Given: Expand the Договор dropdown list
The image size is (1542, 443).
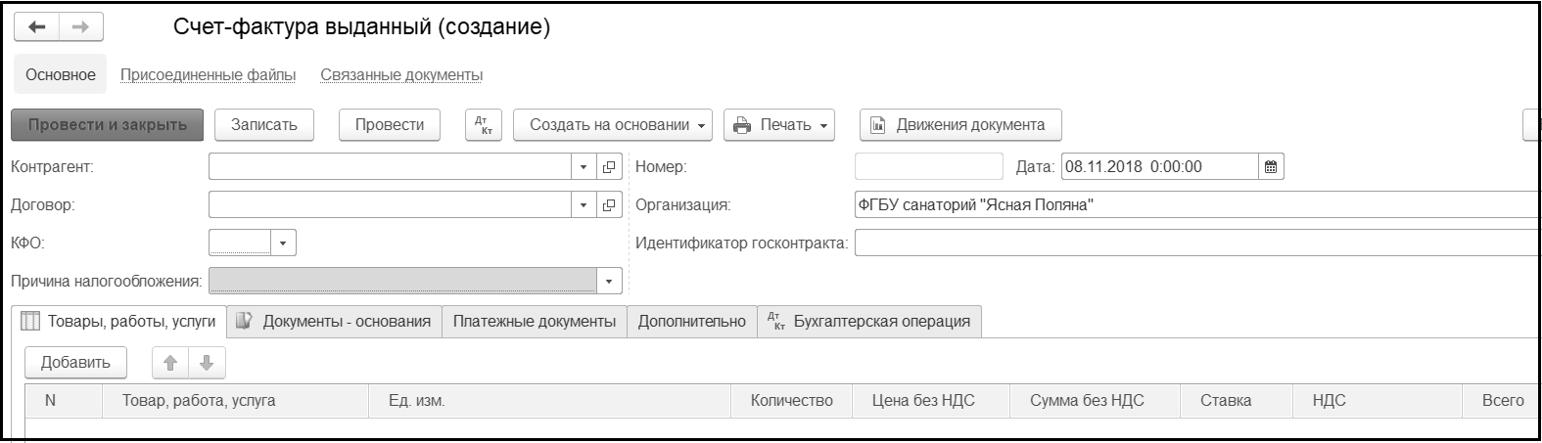Looking at the screenshot, I should (584, 205).
